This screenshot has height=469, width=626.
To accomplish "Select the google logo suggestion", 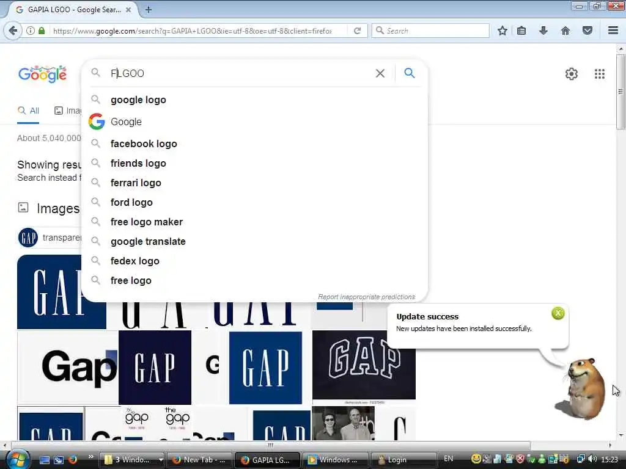I will (255, 100).
